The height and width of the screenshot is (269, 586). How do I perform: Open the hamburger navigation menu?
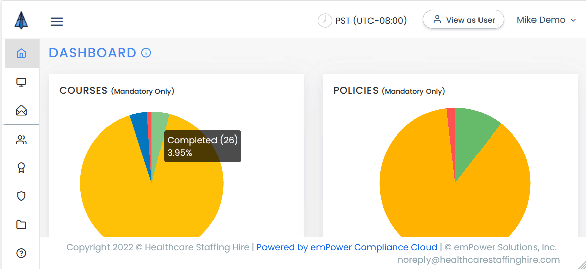57,21
